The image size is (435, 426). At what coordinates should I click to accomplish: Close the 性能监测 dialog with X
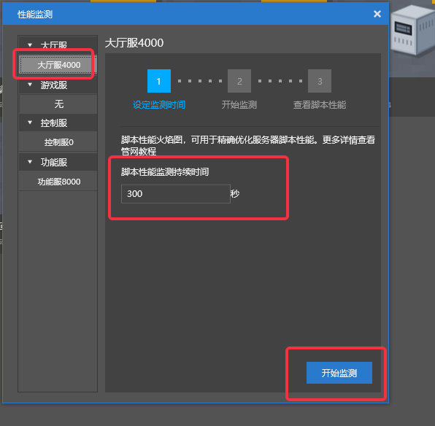coord(377,14)
